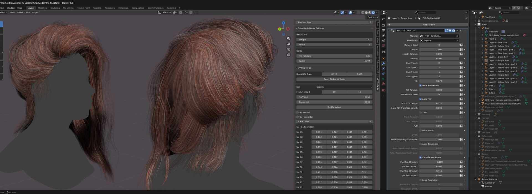Image resolution: width=532 pixels, height=194 pixels.
Task: Click the Apply Global UV Scale button
Action: (334, 79)
